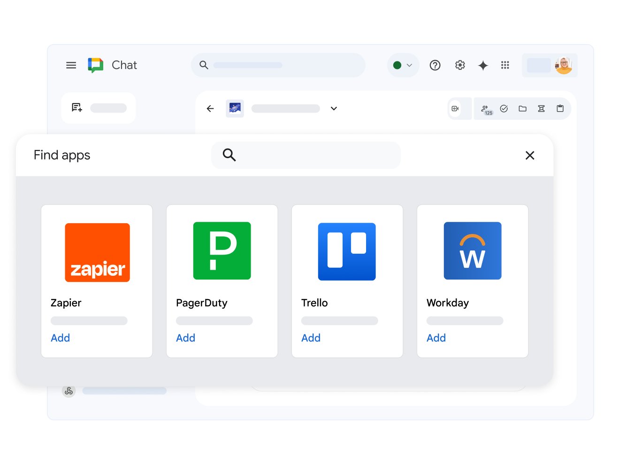
Task: Click the Chat search field
Action: pos(278,65)
